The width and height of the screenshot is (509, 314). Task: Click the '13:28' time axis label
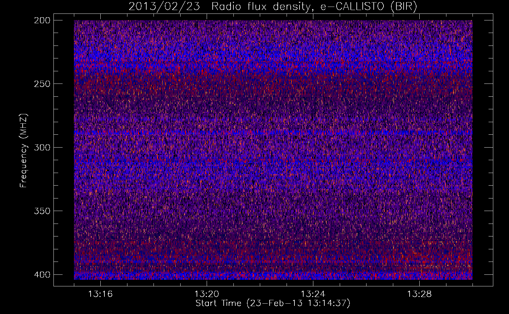419,294
